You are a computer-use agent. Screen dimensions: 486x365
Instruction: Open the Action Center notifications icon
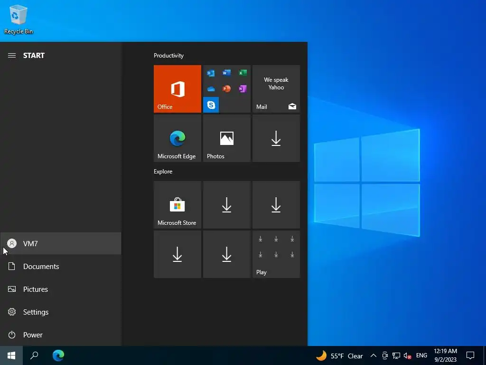pyautogui.click(x=470, y=355)
